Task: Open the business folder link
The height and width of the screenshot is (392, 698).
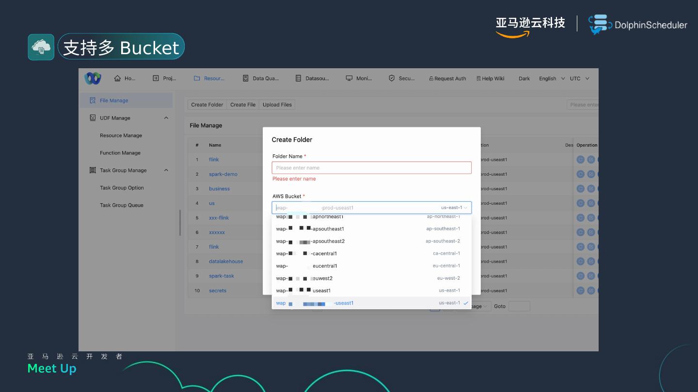Action: click(219, 189)
